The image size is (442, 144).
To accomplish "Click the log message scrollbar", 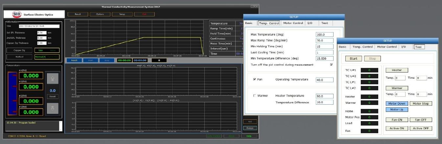I will tap(60, 126).
